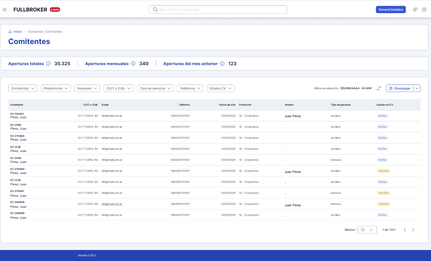Click the underlined info@mail.com.ar email in row CC 345856
Image resolution: width=431 pixels, height=261 pixels.
[112, 204]
